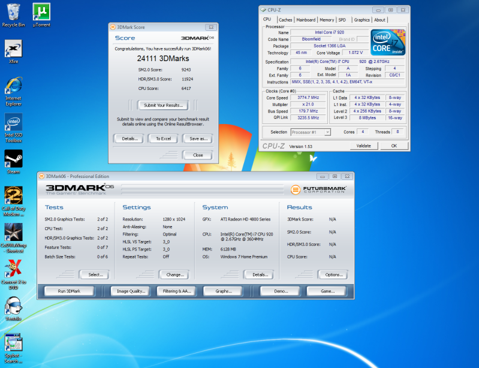Viewport: 479px width, 368px height.
Task: Open Internet Explorer desktop icon
Action: [x=13, y=91]
